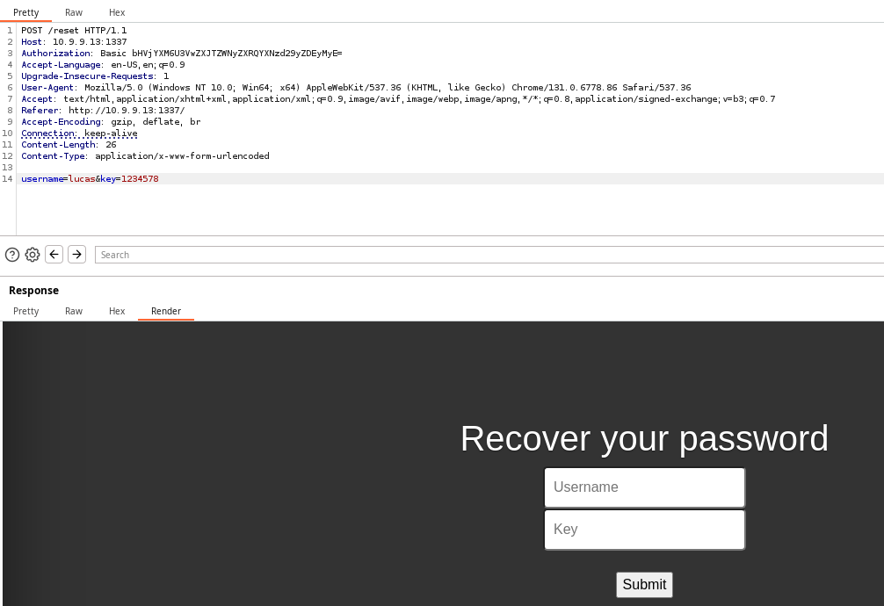Go to next search match arrow
This screenshot has height=606, width=884.
(x=76, y=254)
